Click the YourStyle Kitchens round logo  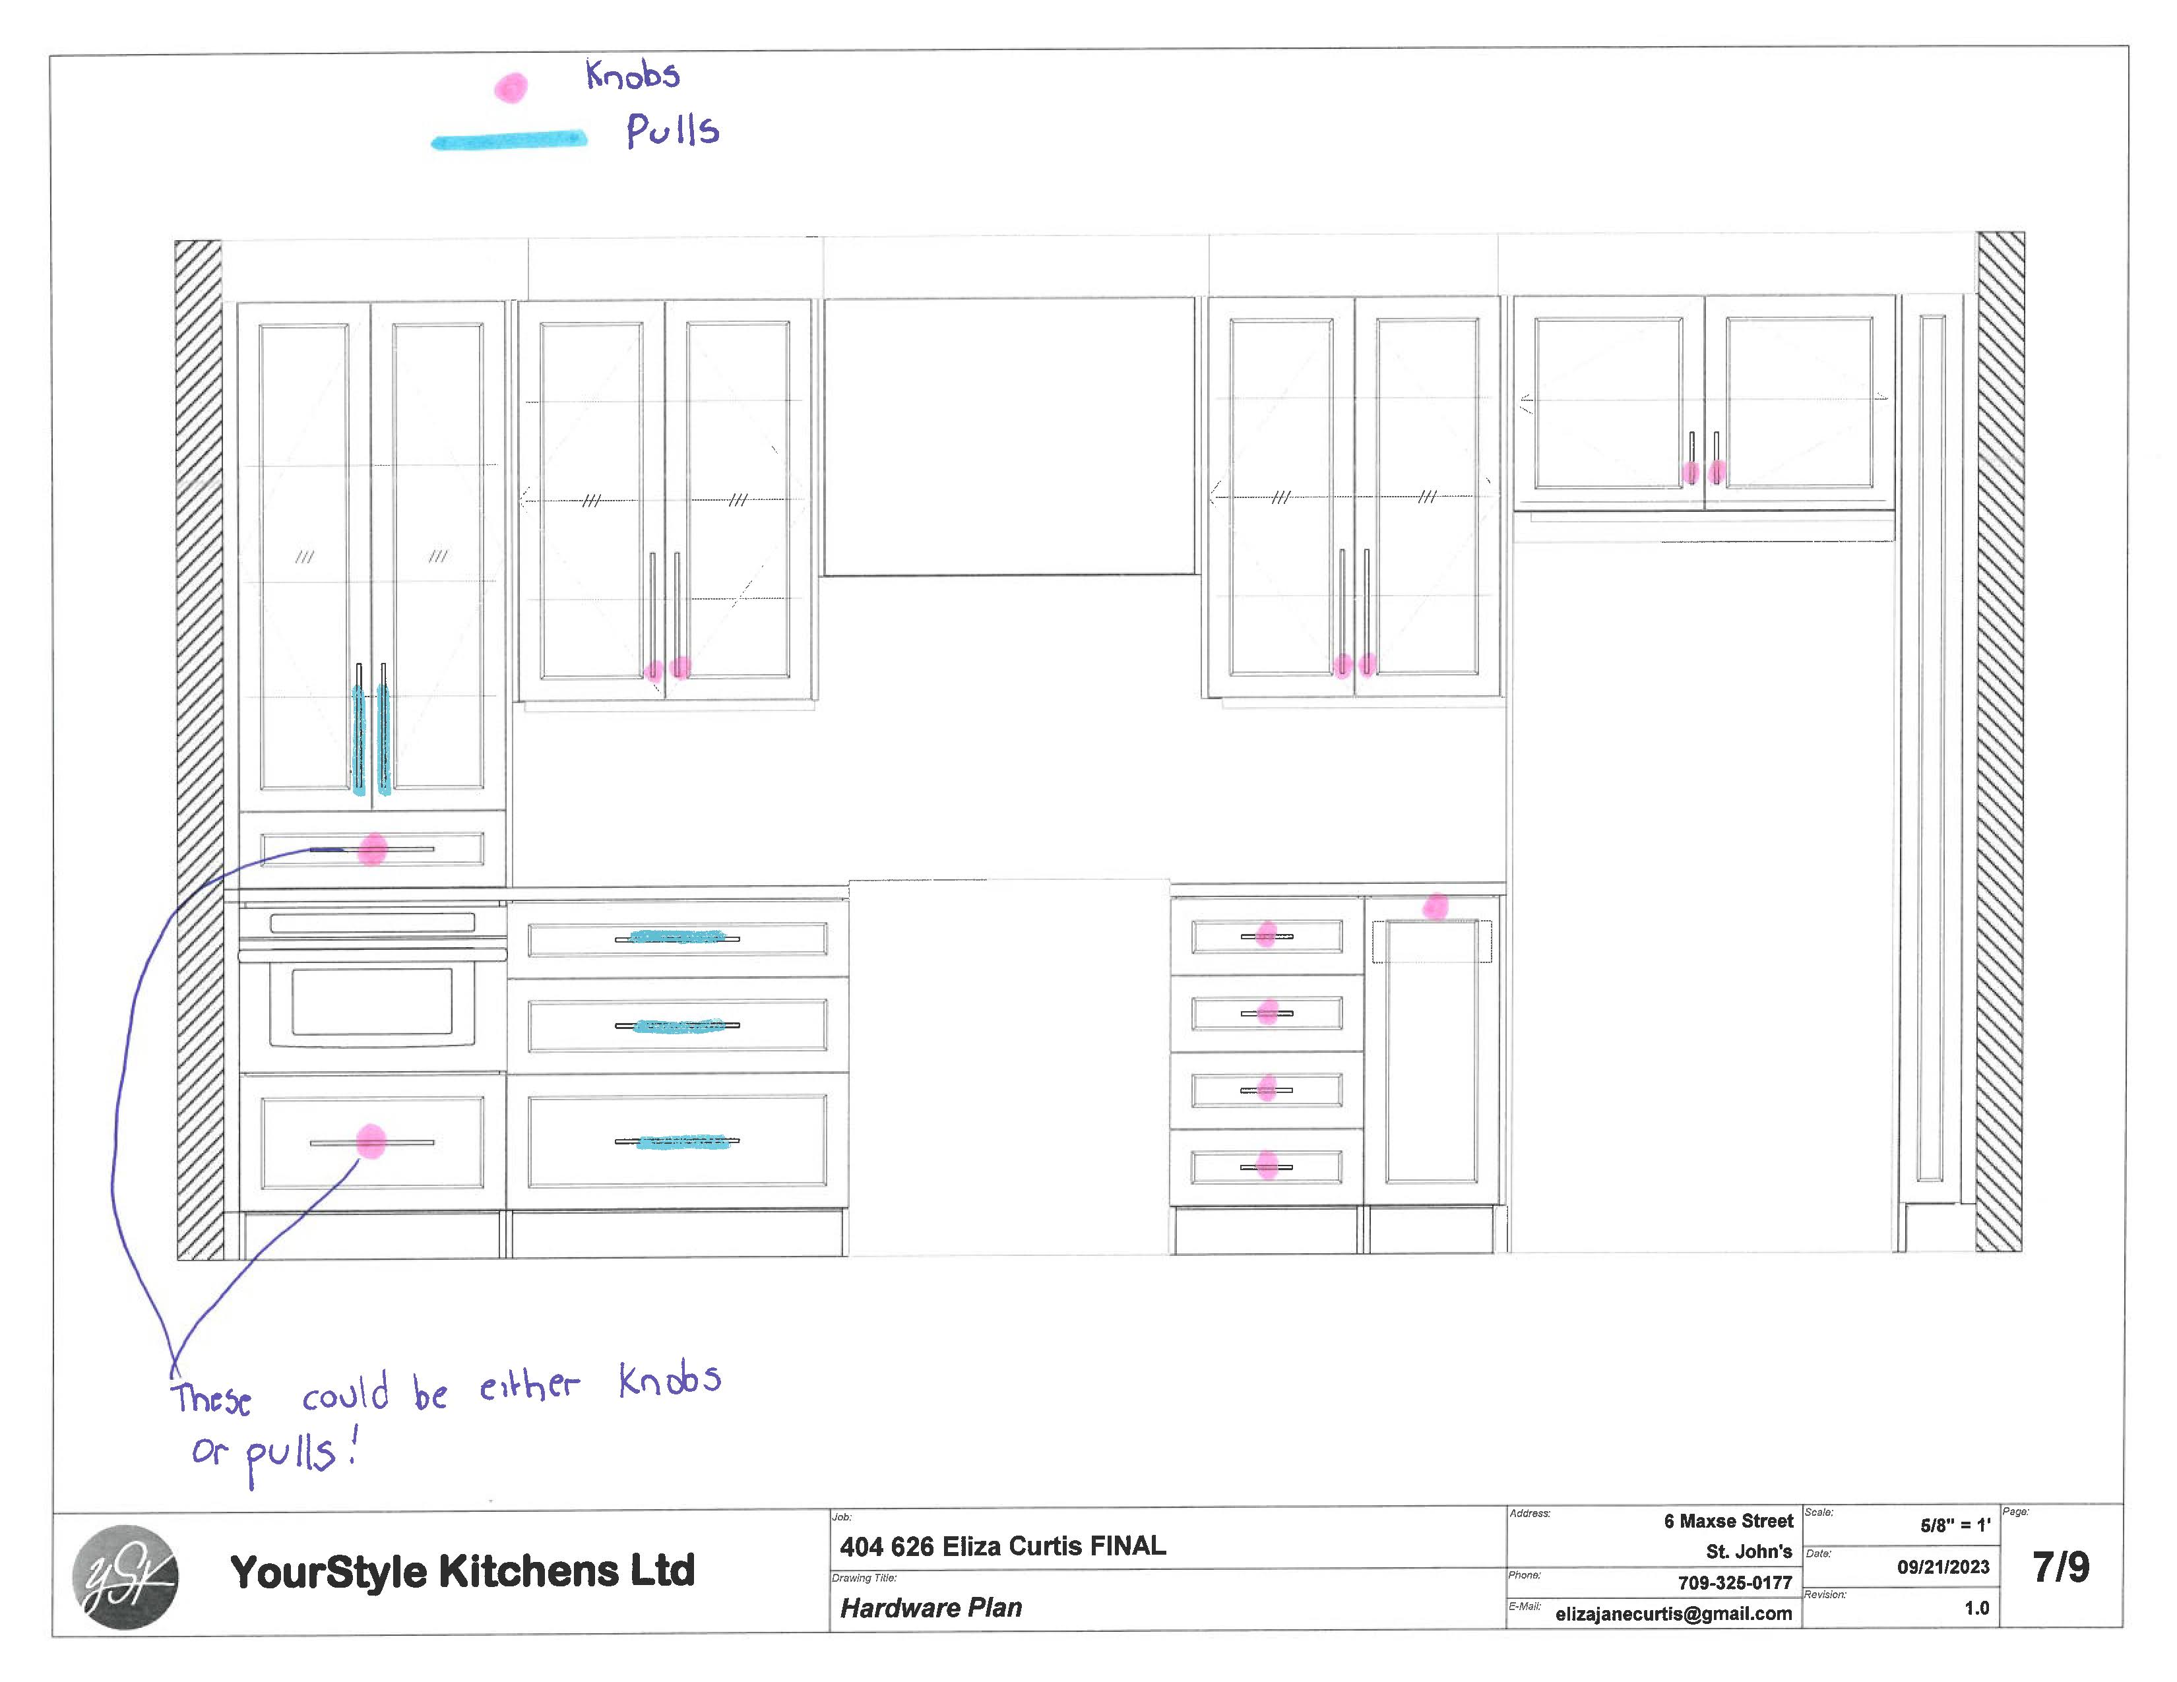[x=125, y=1576]
